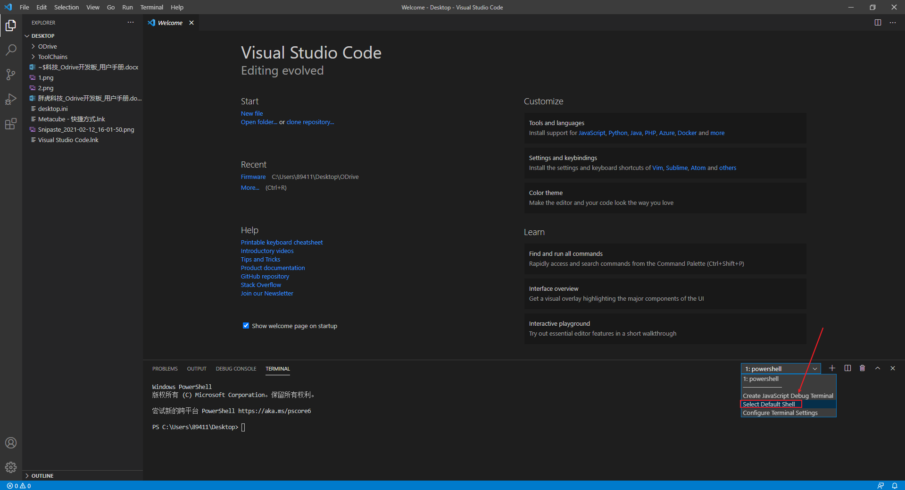Switch to the DEBUG CONSOLE tab
The image size is (905, 490).
(236, 369)
